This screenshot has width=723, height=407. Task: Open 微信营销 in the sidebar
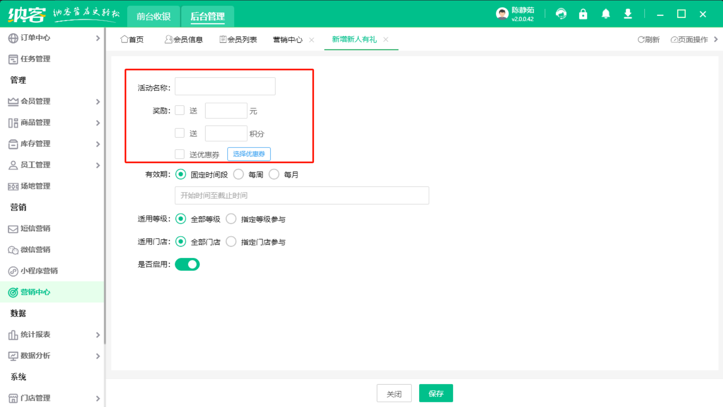36,250
